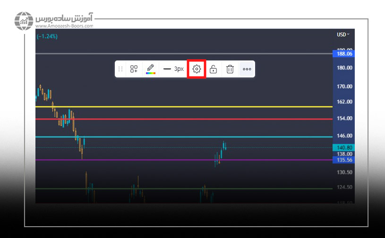Select the purple horizontal line

pyautogui.click(x=142, y=160)
